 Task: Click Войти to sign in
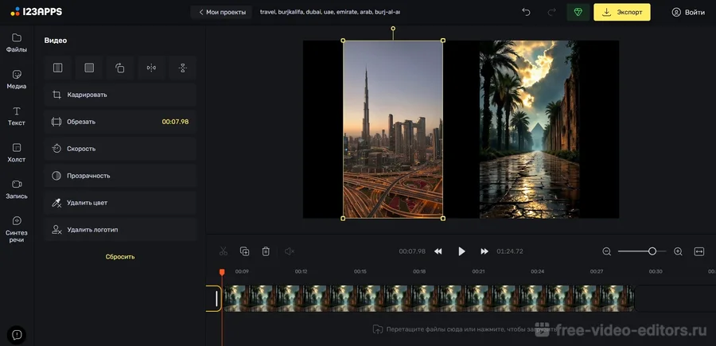pyautogui.click(x=688, y=12)
